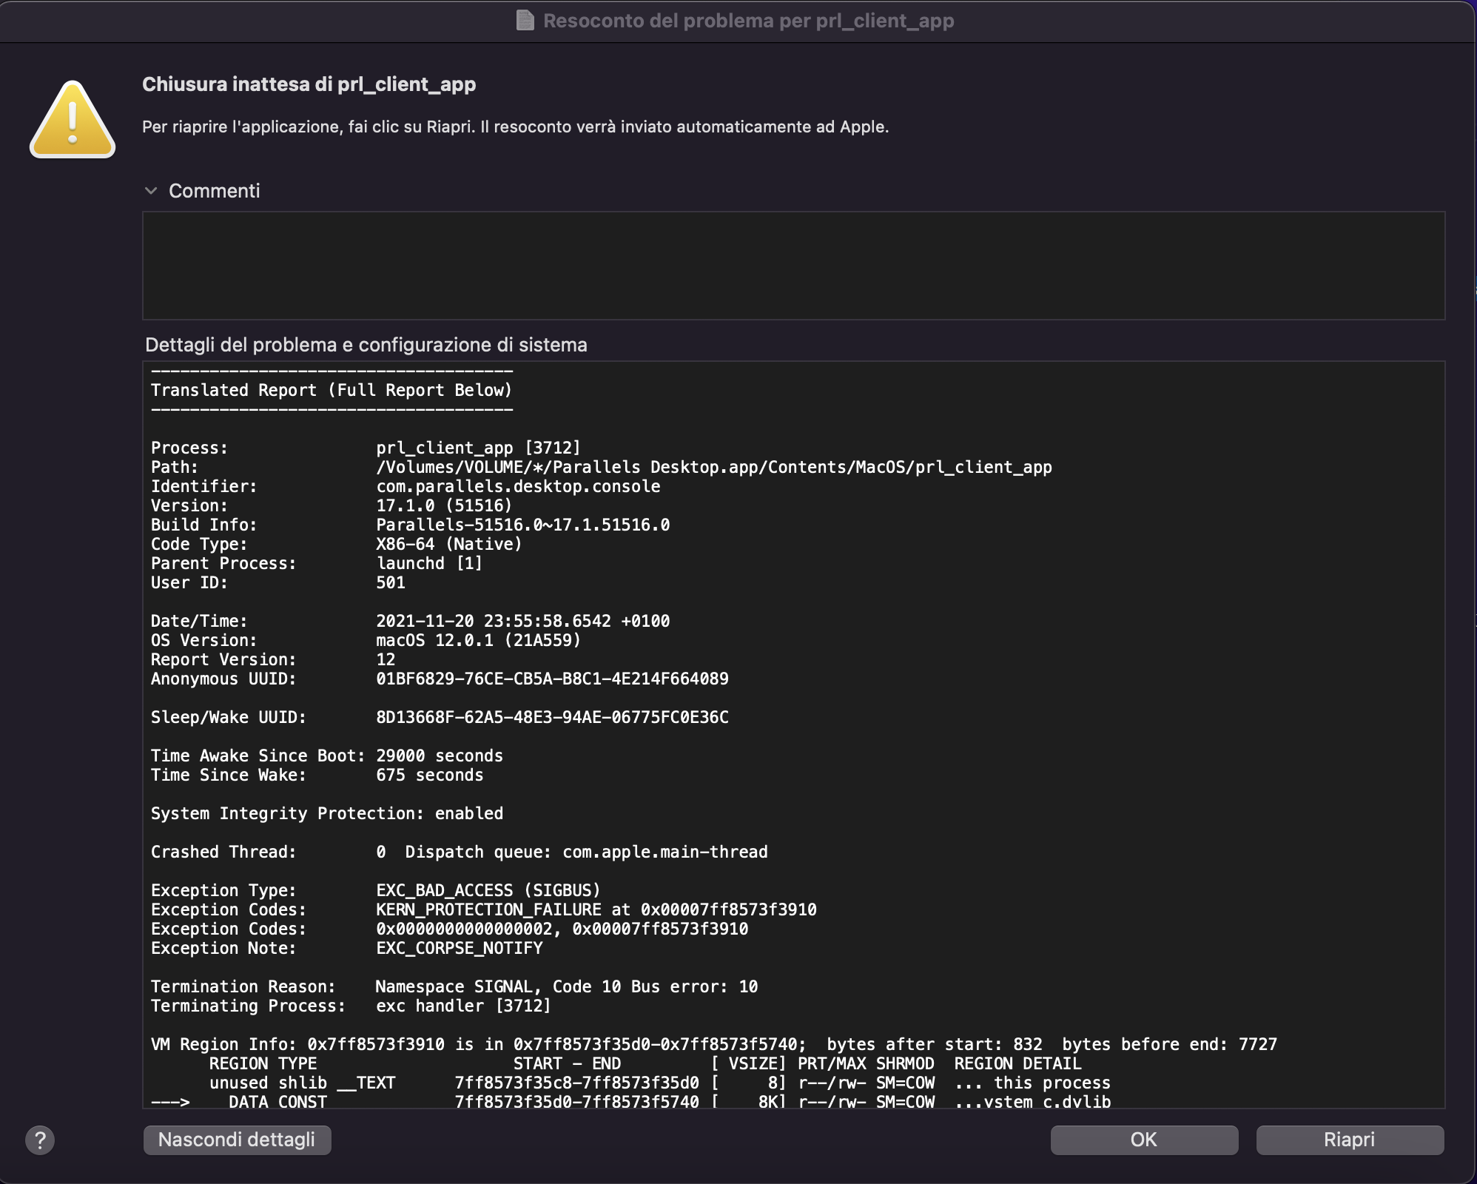Click 'KERN_PROTECTION_FAILURE at 0x00007ff8573f3910'

tap(596, 909)
